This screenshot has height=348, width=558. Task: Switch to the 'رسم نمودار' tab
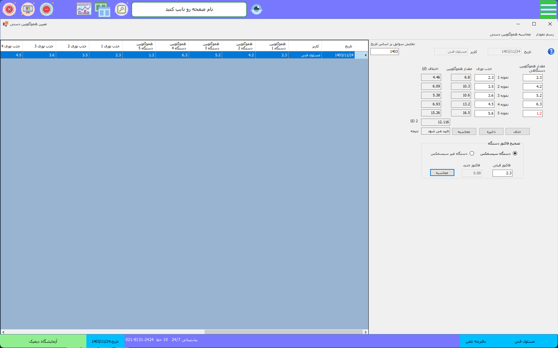coord(545,34)
